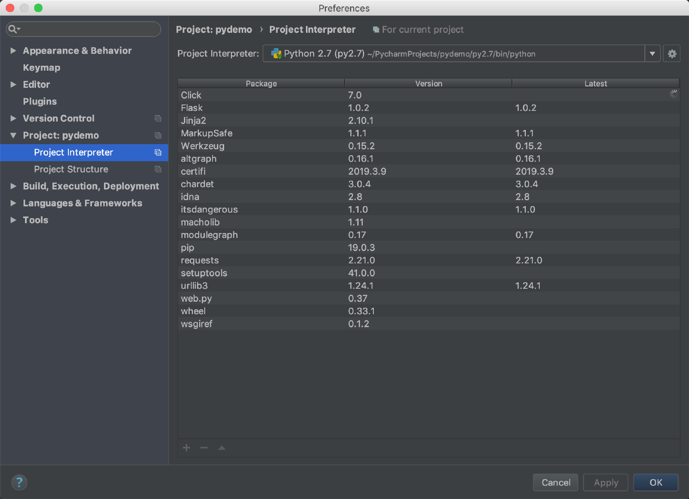Click the Version Control project-level icon
689x499 pixels.
[x=158, y=118]
